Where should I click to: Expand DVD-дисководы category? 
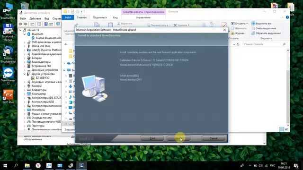click(x=25, y=42)
